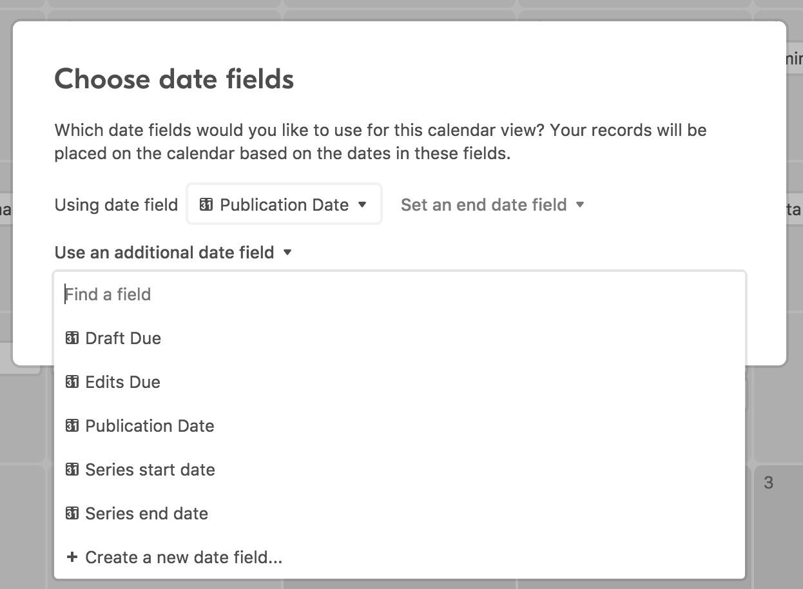Click the calendar icon in the Using date field selector
The image size is (803, 589).
pyautogui.click(x=206, y=204)
